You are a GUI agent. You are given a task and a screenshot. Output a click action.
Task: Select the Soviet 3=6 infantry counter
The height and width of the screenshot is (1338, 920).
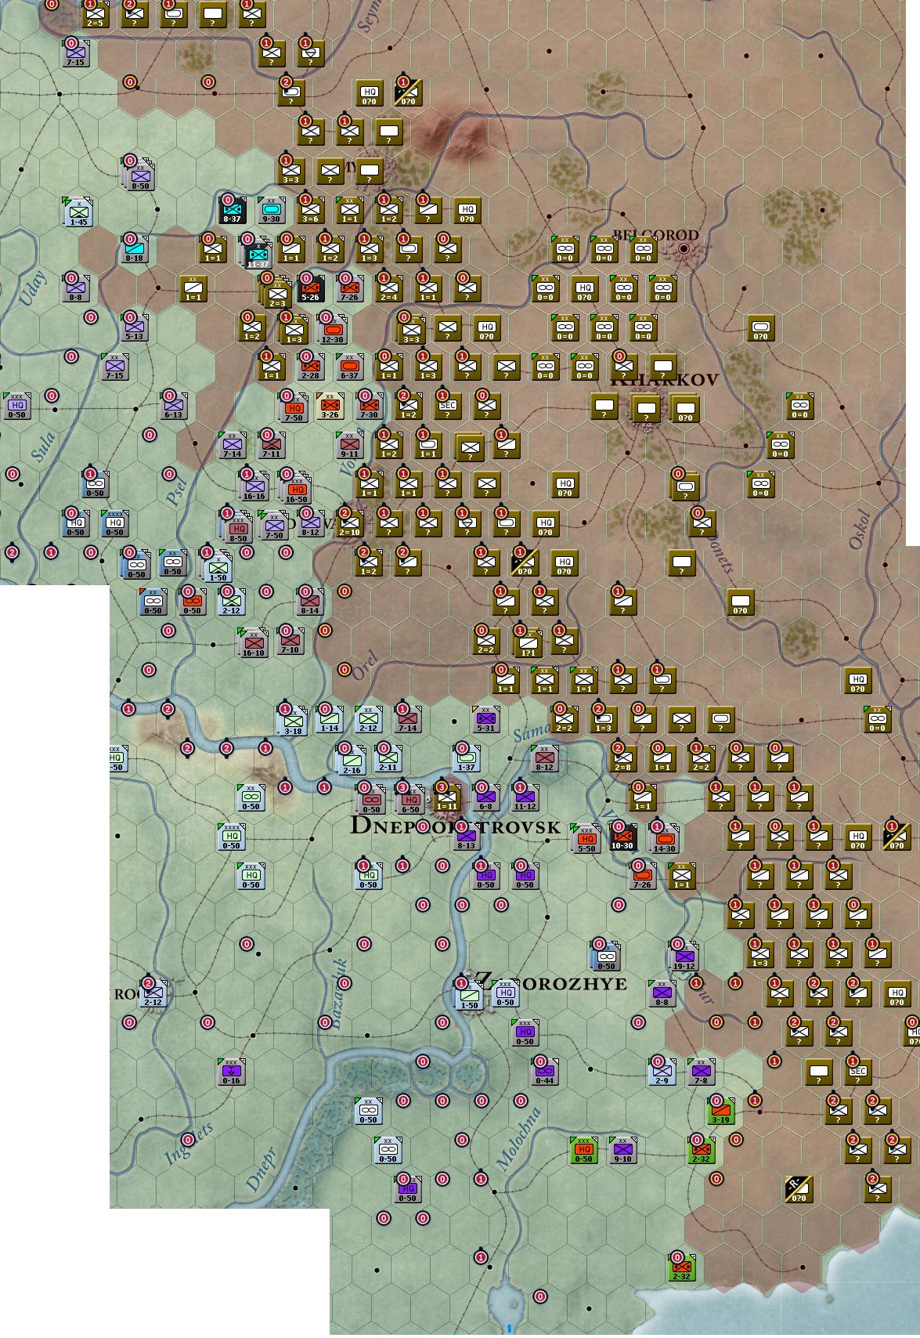311,210
